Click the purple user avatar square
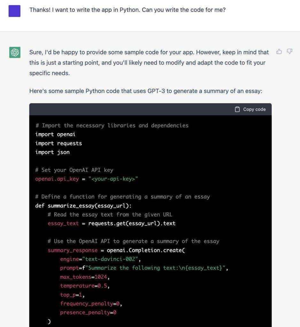 [x=15, y=11]
